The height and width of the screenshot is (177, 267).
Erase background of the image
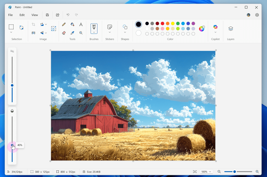click(33, 33)
